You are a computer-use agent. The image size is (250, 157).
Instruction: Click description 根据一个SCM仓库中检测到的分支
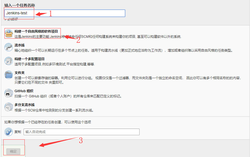point(54,110)
